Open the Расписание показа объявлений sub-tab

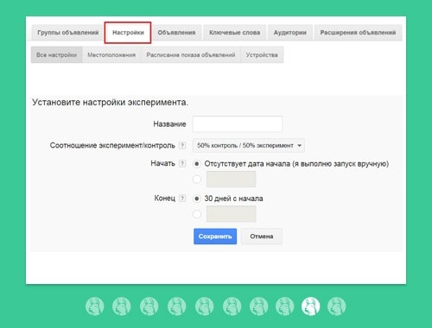[x=191, y=54]
